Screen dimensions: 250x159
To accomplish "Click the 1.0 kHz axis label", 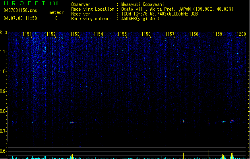I will (x=3, y=72).
